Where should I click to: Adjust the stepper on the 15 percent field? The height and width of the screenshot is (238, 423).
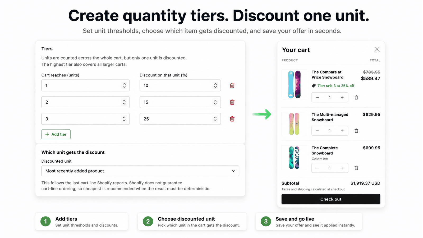pyautogui.click(x=215, y=102)
